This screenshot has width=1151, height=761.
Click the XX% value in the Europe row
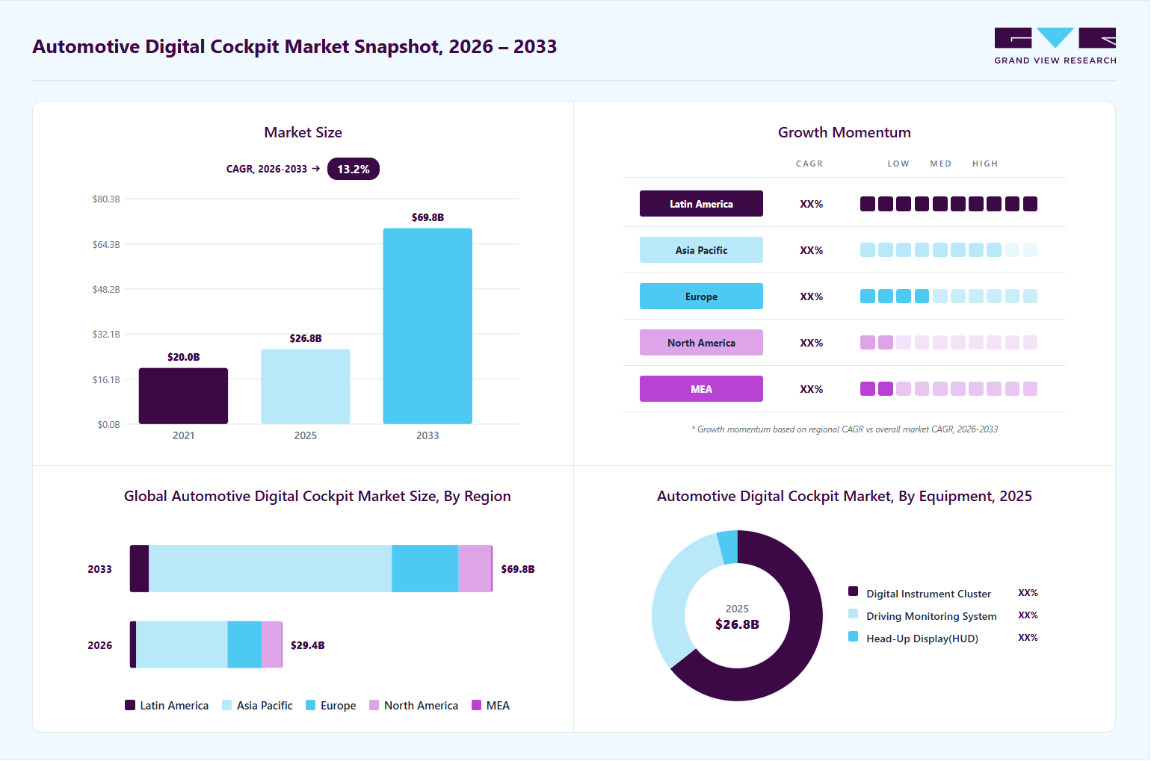click(x=812, y=296)
